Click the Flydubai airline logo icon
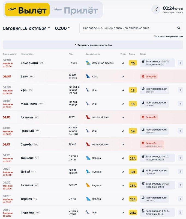Viewport: 186px width, 219px height. (x=88, y=172)
